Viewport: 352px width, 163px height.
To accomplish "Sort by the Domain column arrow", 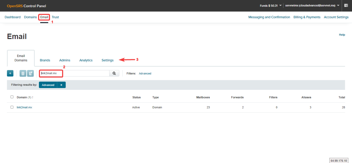I will point(33,97).
